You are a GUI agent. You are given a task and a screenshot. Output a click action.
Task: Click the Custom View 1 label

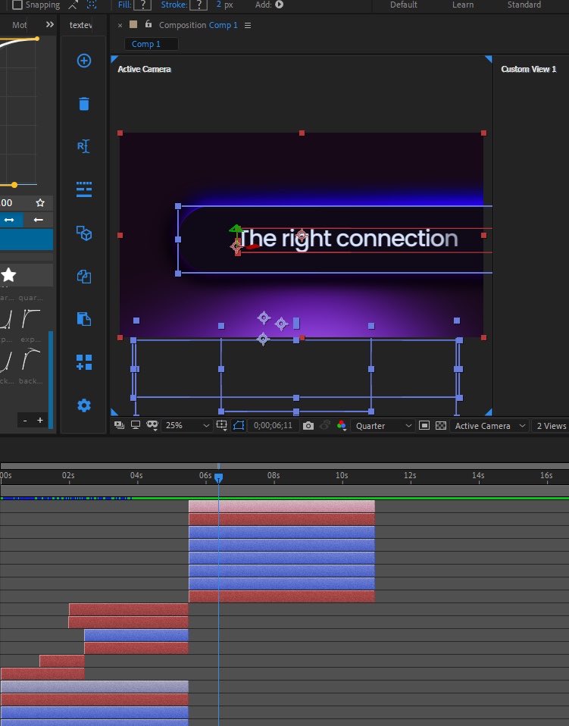click(x=529, y=69)
